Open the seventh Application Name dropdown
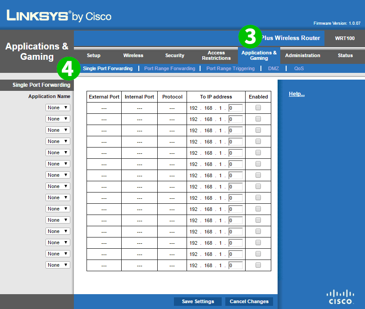Image resolution: width=365 pixels, height=309 pixels. 58,175
